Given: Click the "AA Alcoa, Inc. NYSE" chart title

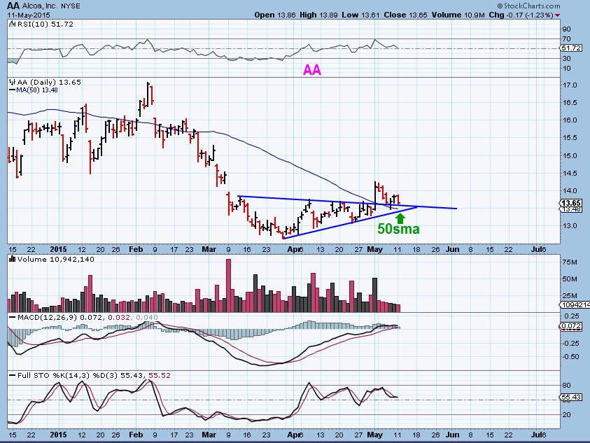Looking at the screenshot, I should click(x=43, y=6).
